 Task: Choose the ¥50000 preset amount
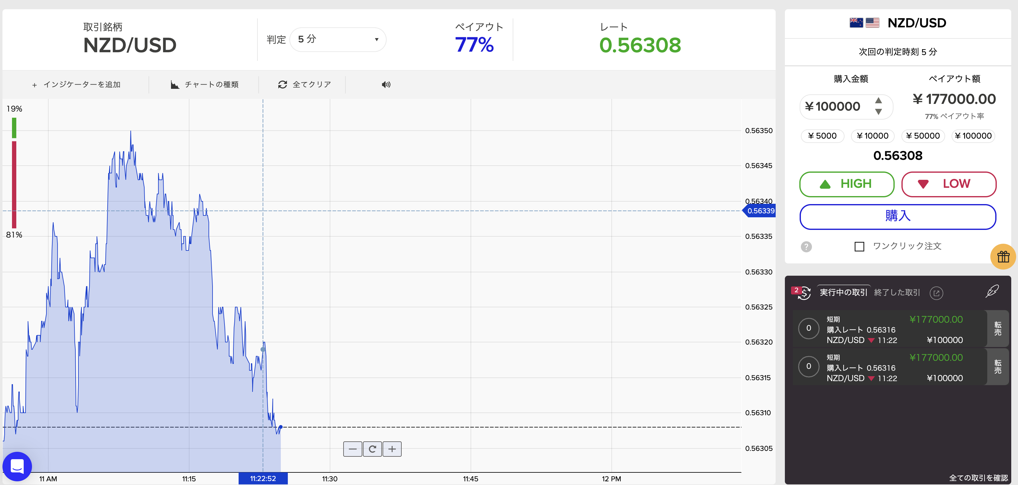[923, 136]
